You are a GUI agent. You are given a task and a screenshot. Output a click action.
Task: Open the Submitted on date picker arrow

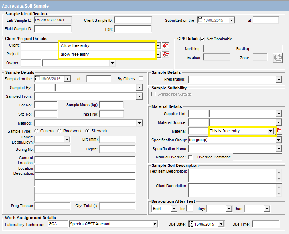231,20
